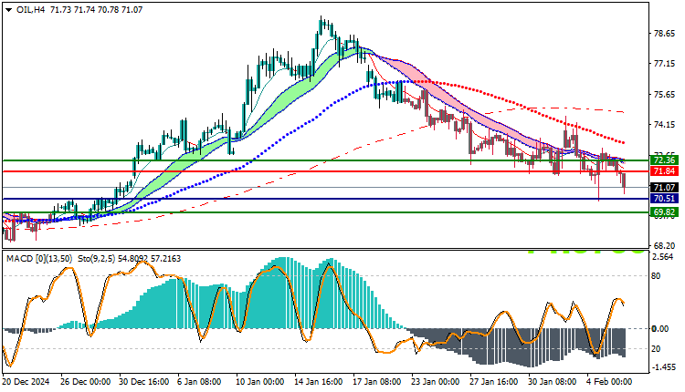
Task: Select the 30 Dec 16:00 time axis label
Action: click(143, 382)
